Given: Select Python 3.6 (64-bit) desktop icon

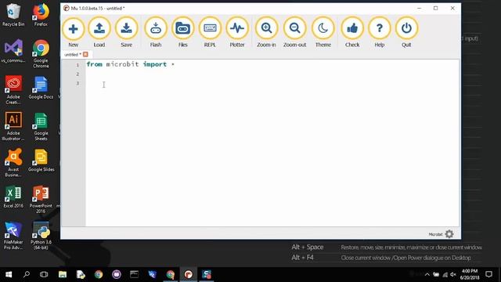Looking at the screenshot, I should pos(41,236).
